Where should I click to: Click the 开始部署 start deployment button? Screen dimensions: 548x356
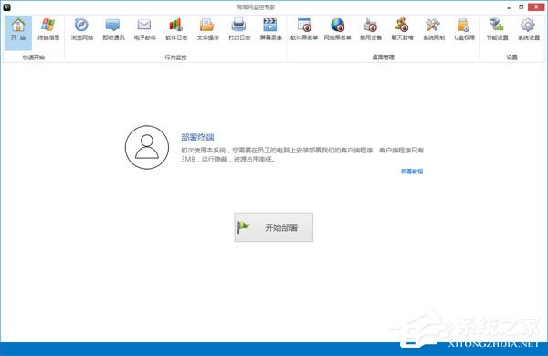coord(274,227)
